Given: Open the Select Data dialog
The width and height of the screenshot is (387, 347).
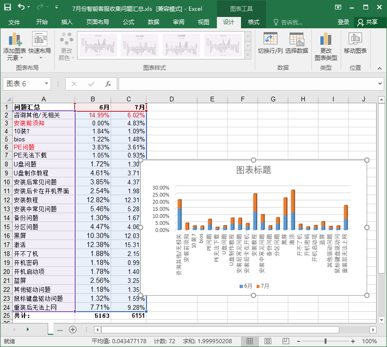Looking at the screenshot, I should click(x=297, y=42).
